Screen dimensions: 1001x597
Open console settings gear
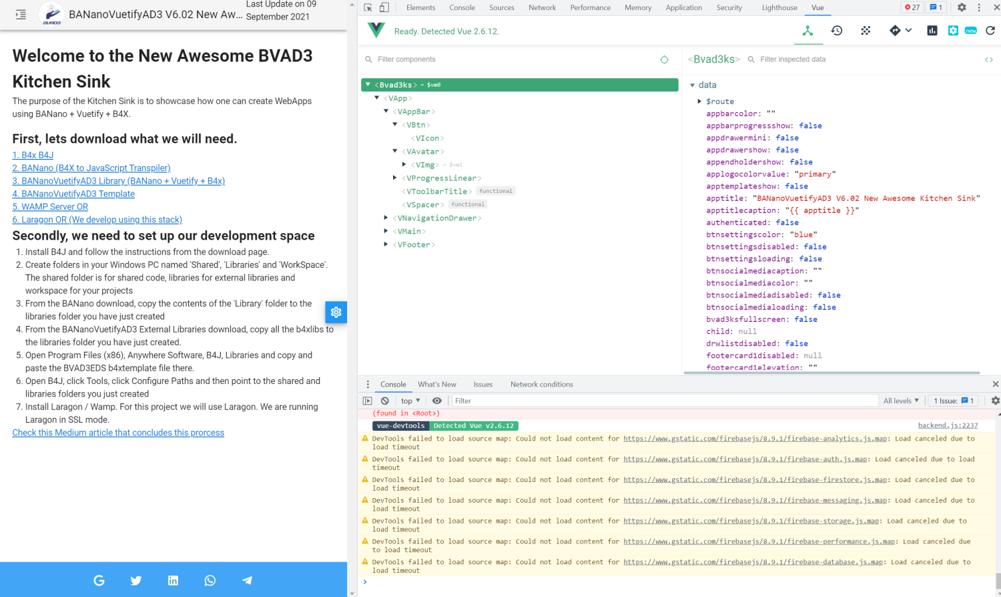996,401
